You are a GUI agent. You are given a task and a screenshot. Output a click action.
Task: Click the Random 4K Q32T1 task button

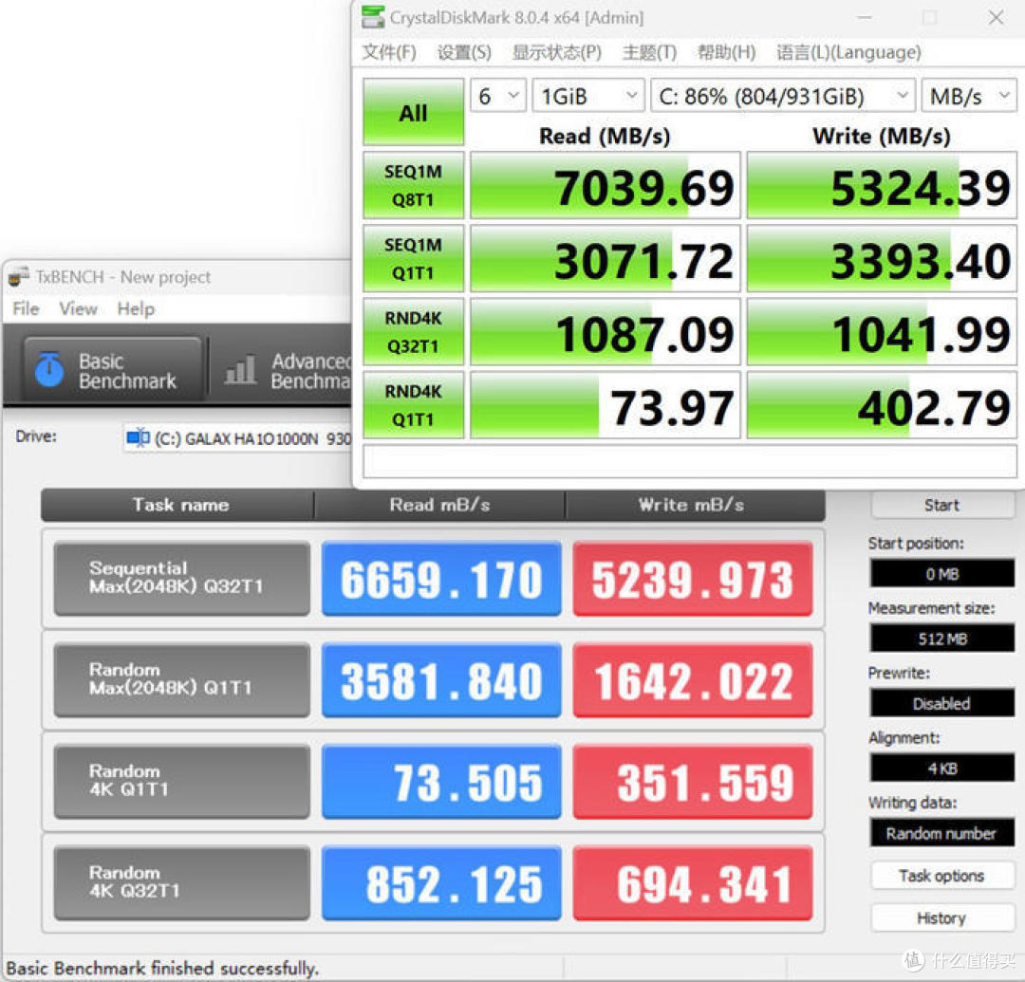tap(181, 882)
